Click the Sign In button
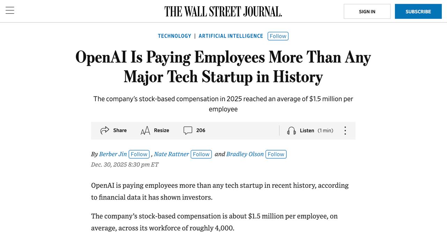This screenshot has height=239, width=447. [x=367, y=12]
